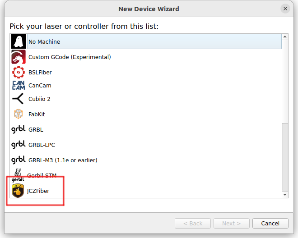Screen dimensions: 298x238
Task: Click the GRBL logo icon
Action: pos(18,129)
